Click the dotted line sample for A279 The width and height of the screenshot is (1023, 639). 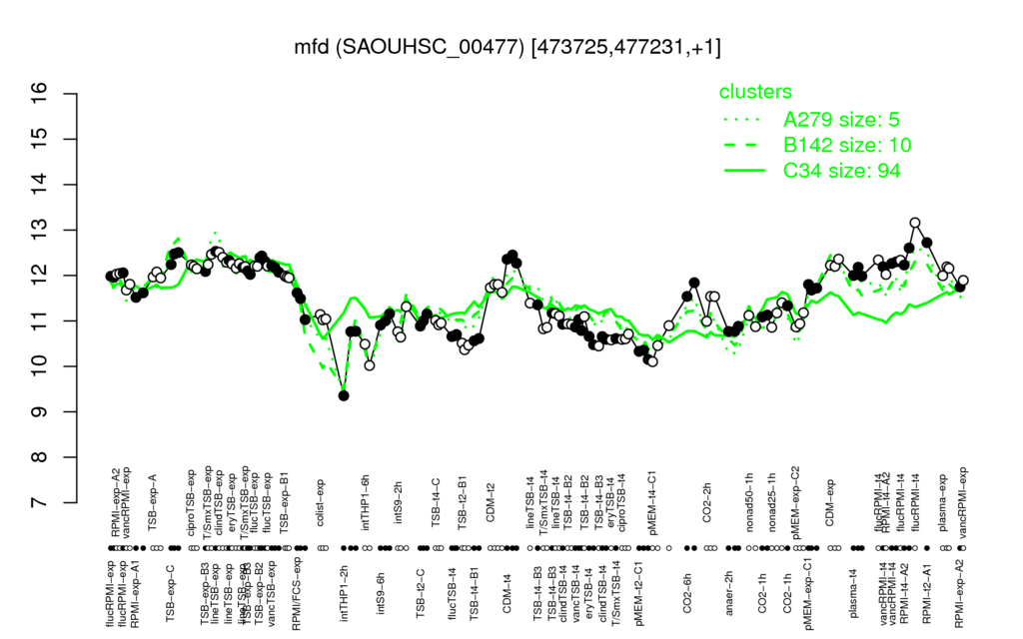click(744, 120)
